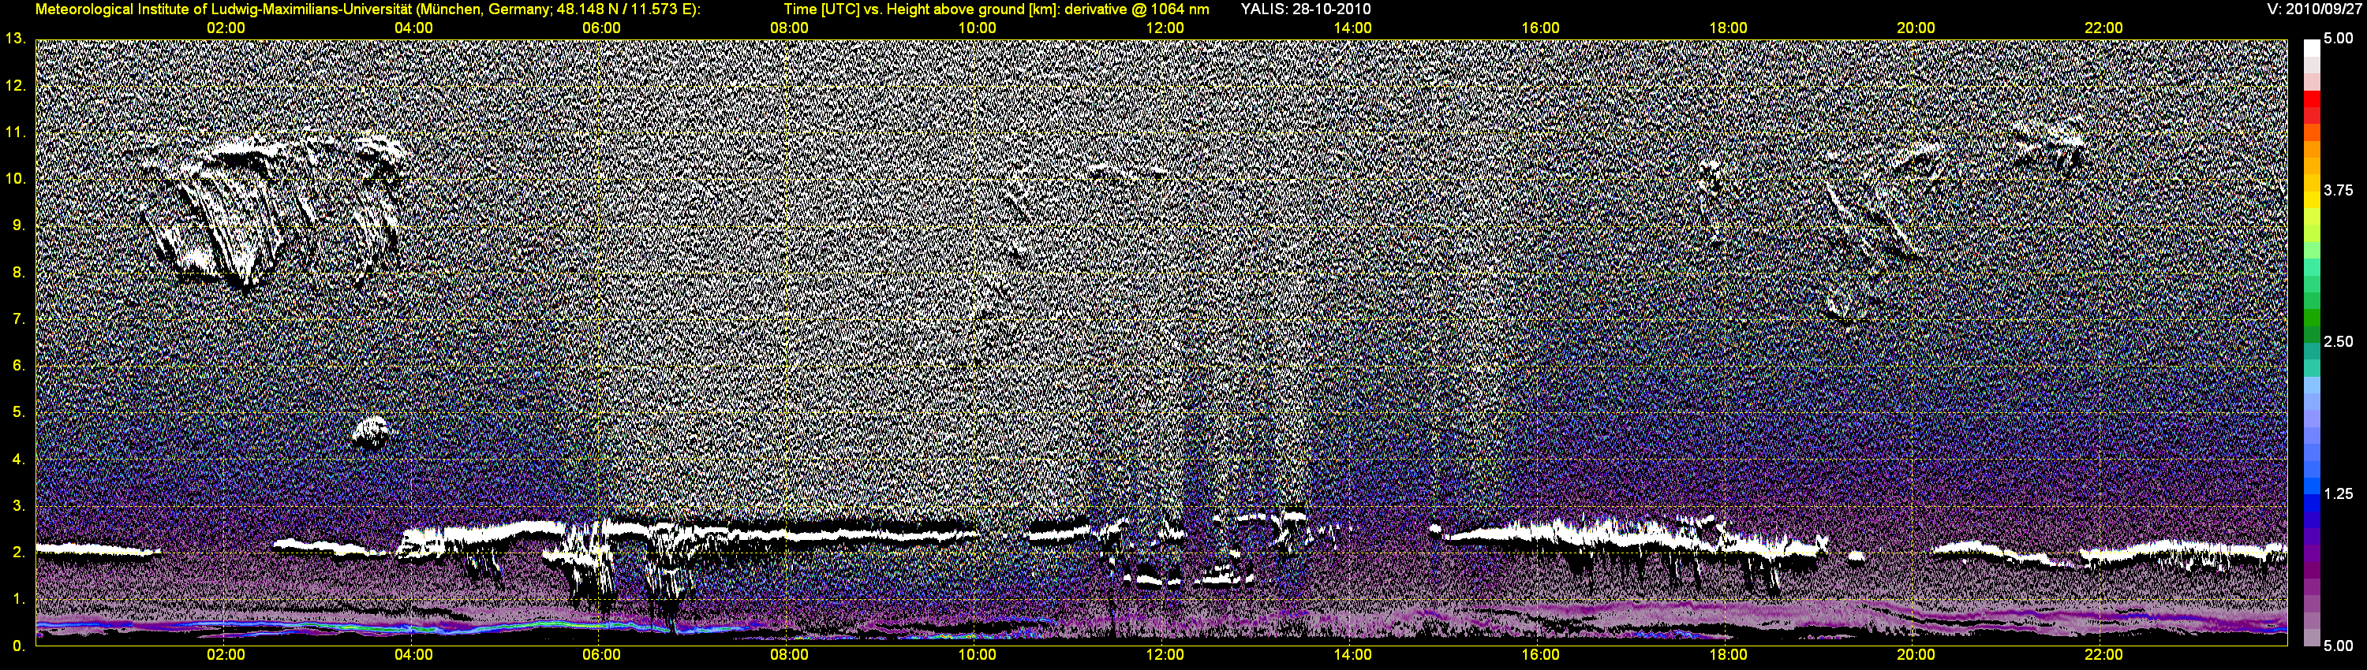Select the 2.50 value on the color scale

click(x=2339, y=341)
